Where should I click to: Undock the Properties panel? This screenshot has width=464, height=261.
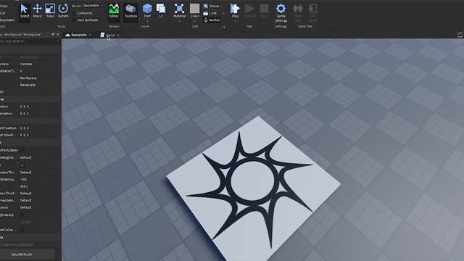pyautogui.click(x=53, y=35)
